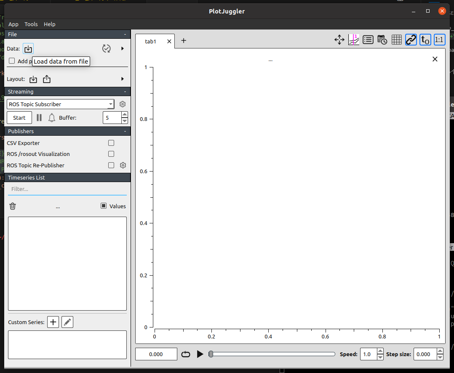This screenshot has height=373, width=454.
Task: Delete timeseries with trash icon
Action: [x=13, y=206]
